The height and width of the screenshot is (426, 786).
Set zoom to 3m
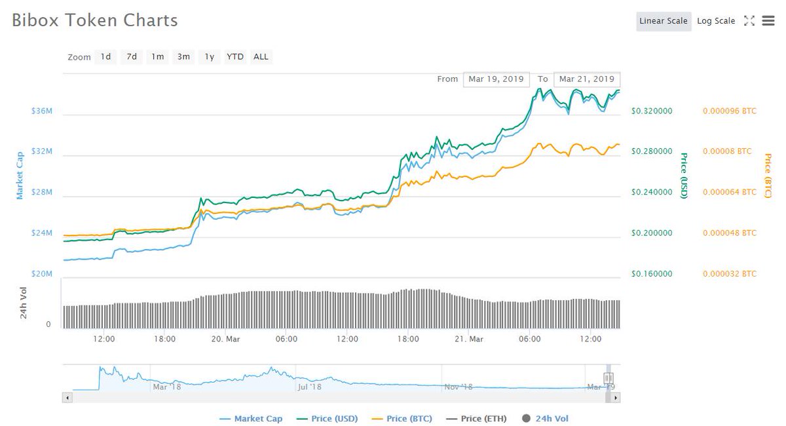pyautogui.click(x=183, y=57)
